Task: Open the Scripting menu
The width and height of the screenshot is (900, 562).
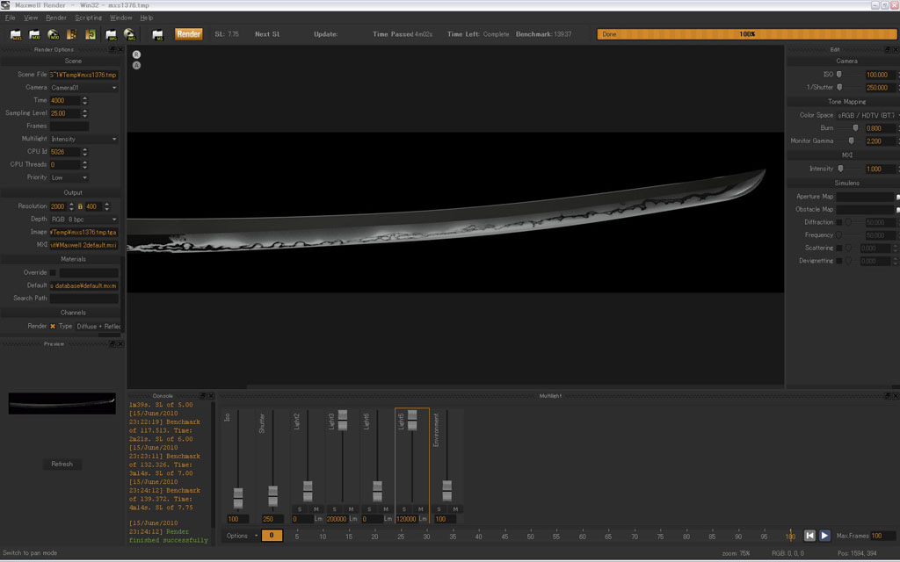Action: pyautogui.click(x=88, y=18)
